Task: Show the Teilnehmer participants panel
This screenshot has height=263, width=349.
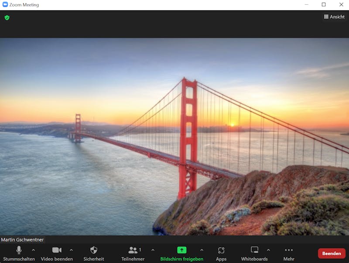Action: click(x=133, y=254)
